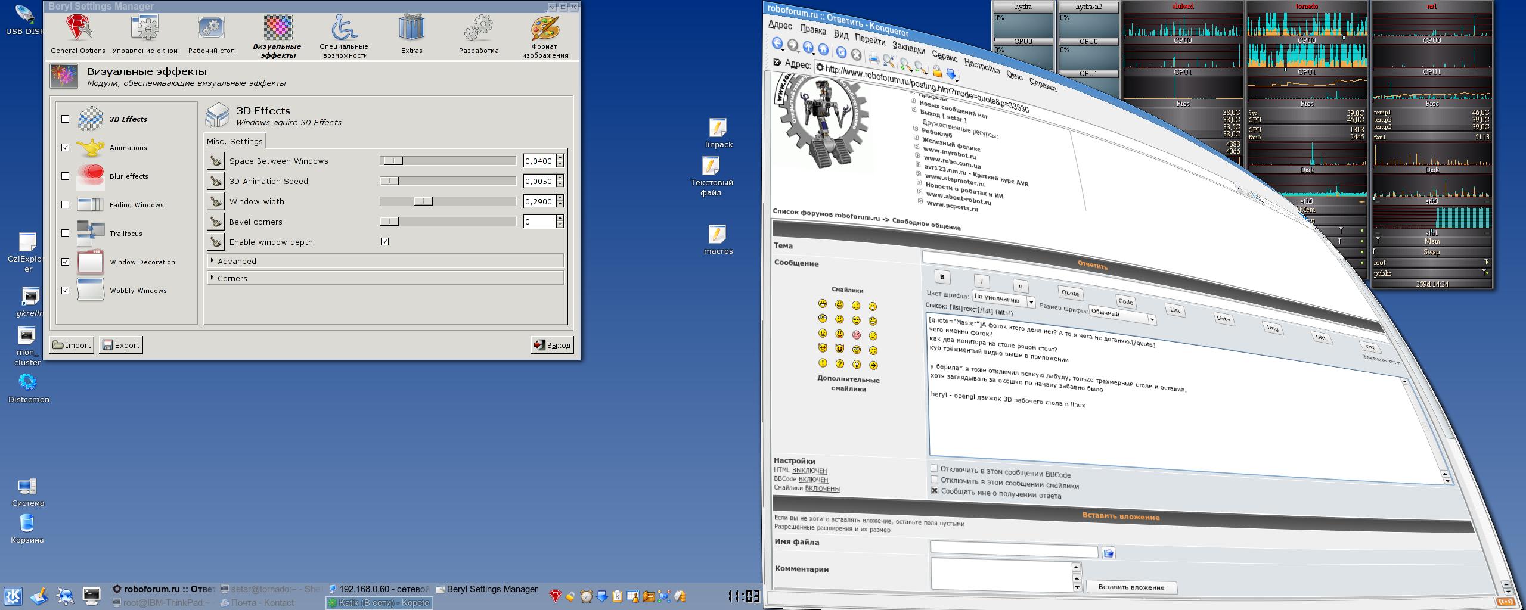Select the wheelchair accessibility category icon

coord(344,27)
